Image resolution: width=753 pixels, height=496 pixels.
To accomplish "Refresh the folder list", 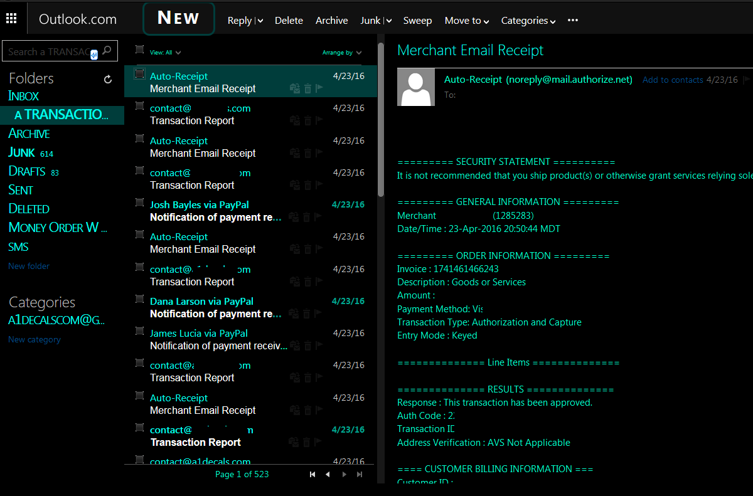I will tap(107, 79).
